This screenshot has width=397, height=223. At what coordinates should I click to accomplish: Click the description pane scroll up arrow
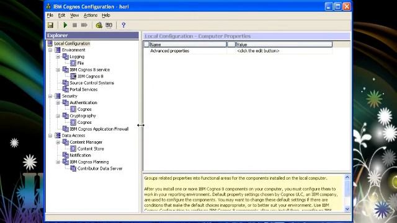[347, 177]
